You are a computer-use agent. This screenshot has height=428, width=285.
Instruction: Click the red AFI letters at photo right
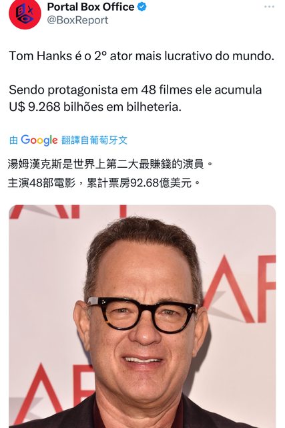[x=240, y=289]
